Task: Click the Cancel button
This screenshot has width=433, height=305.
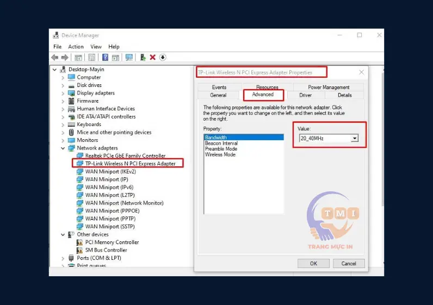Action: coord(349,263)
